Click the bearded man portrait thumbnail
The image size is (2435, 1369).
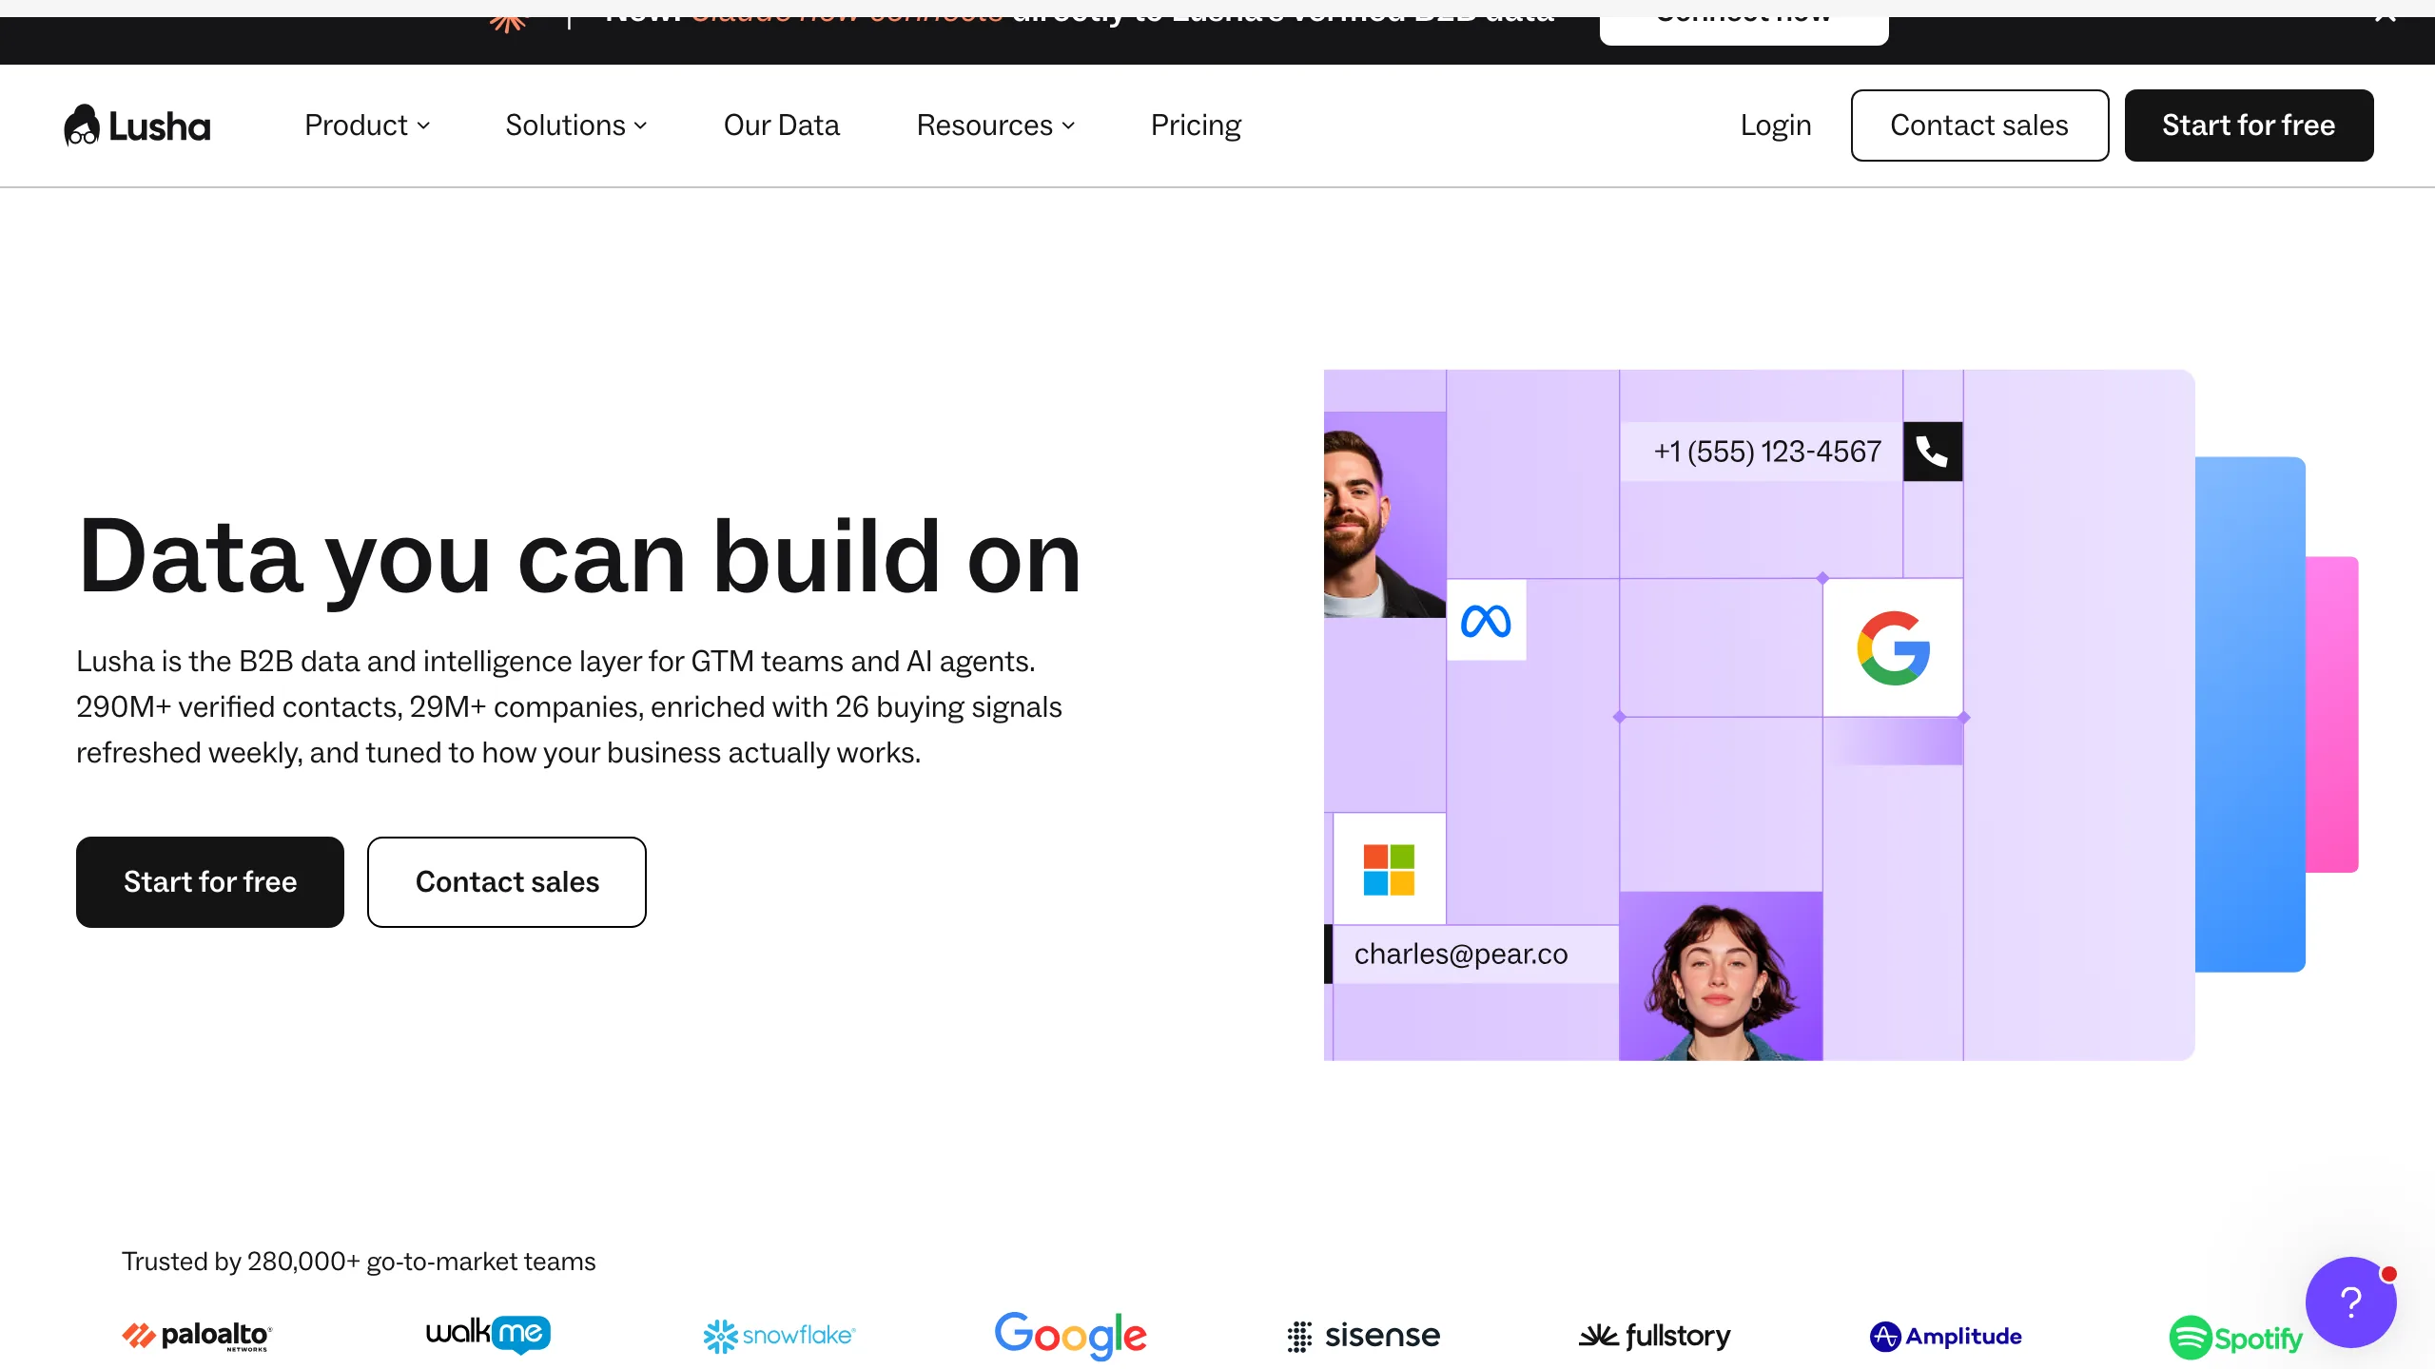[x=1384, y=515]
